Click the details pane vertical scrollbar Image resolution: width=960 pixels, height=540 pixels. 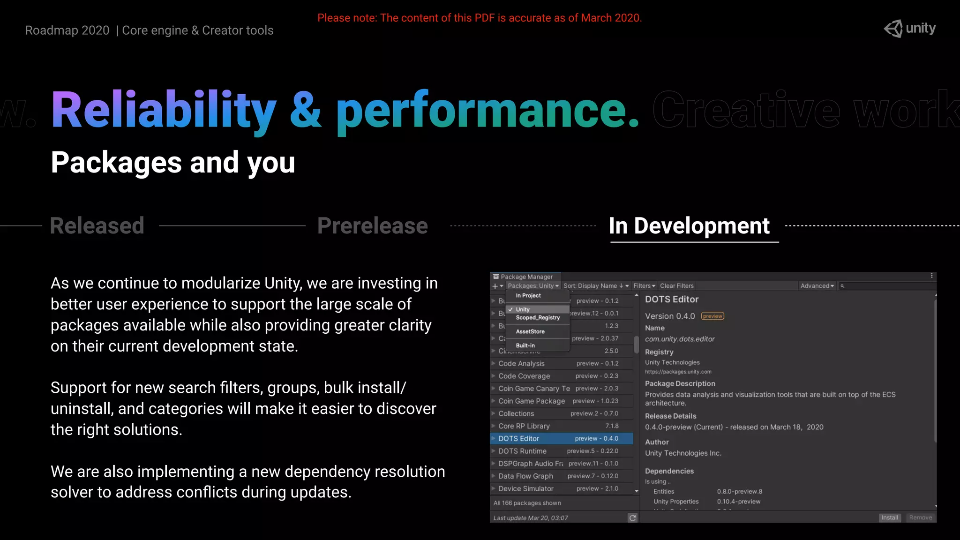(935, 370)
